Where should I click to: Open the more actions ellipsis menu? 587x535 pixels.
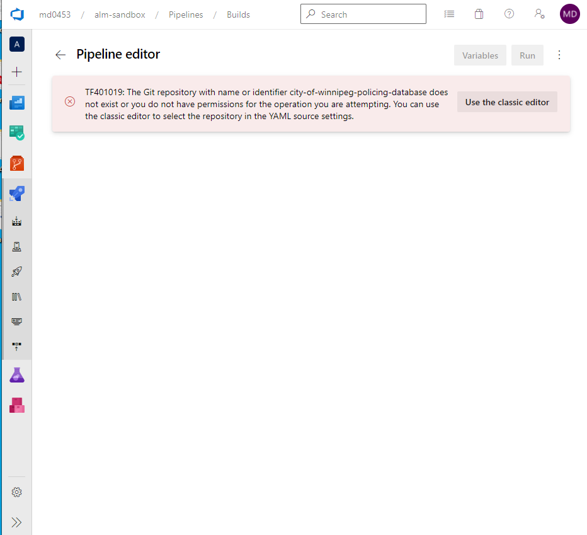559,55
